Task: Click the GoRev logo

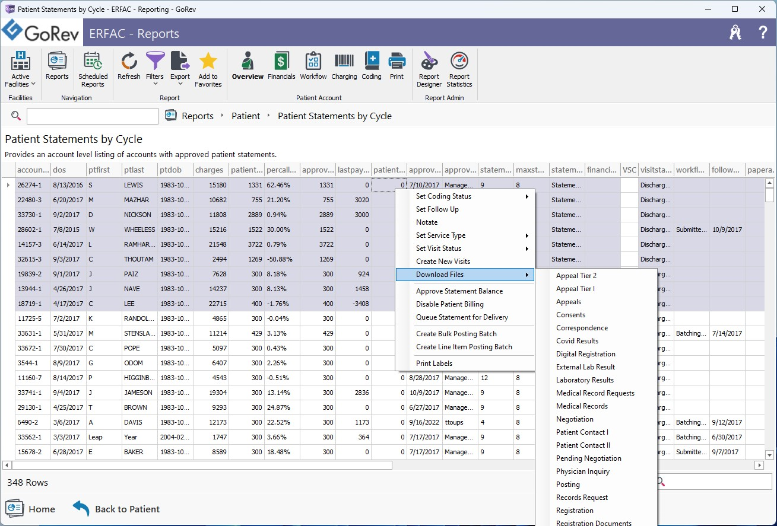Action: pyautogui.click(x=42, y=32)
